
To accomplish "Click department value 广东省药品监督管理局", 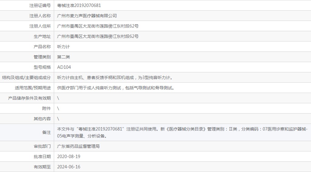I will [x=78, y=146].
